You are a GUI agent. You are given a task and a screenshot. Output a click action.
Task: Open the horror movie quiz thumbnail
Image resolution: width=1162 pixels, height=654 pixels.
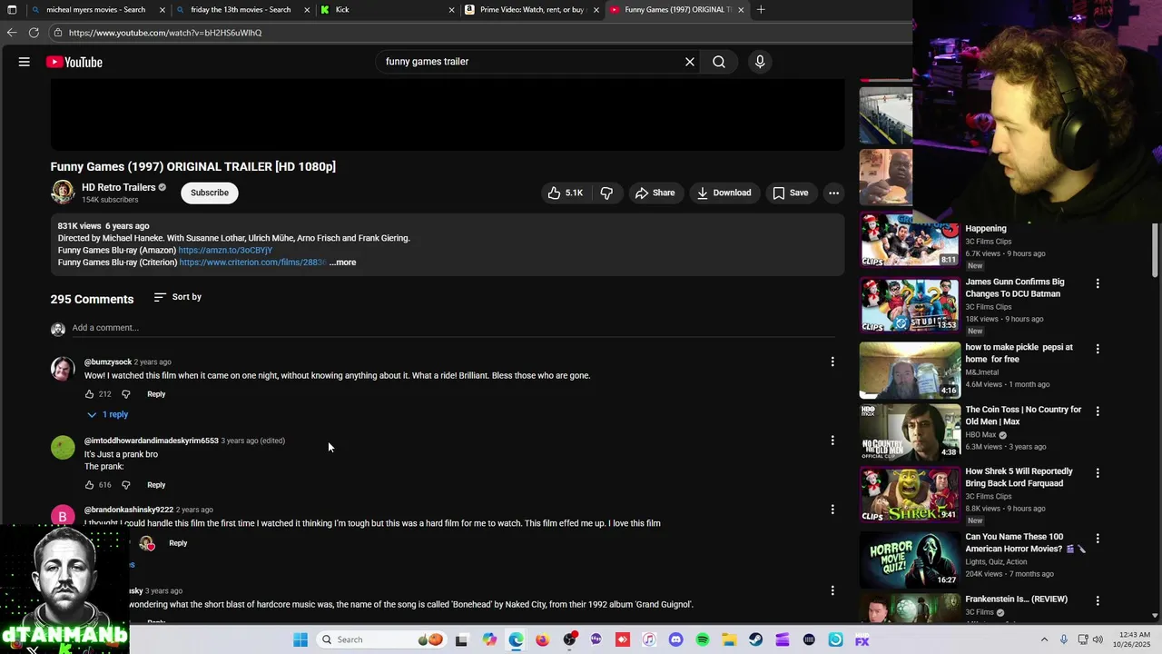coord(910,560)
